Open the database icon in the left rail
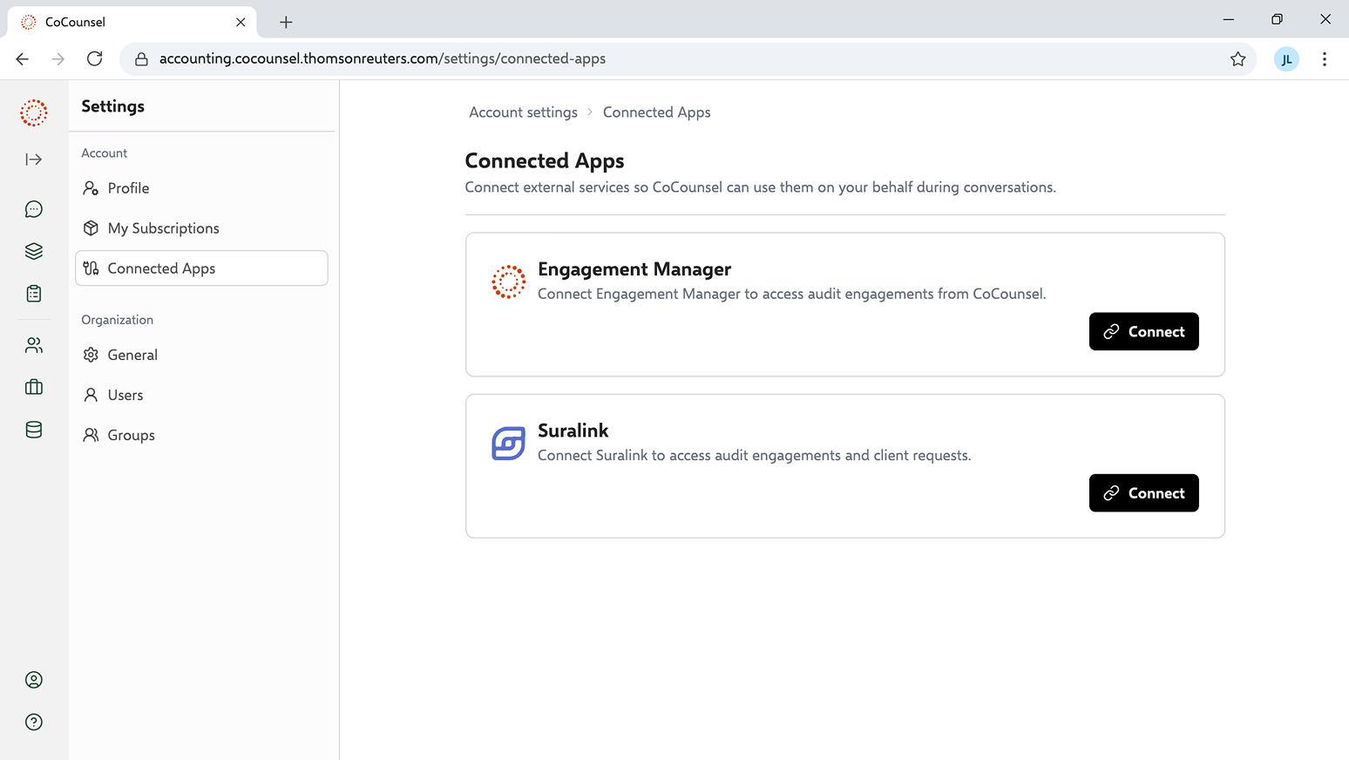The width and height of the screenshot is (1349, 760). coord(34,430)
